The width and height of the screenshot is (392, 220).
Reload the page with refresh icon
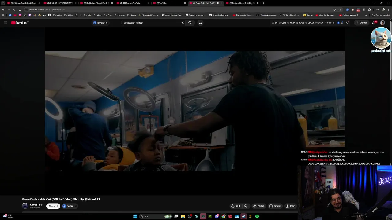[14, 9]
